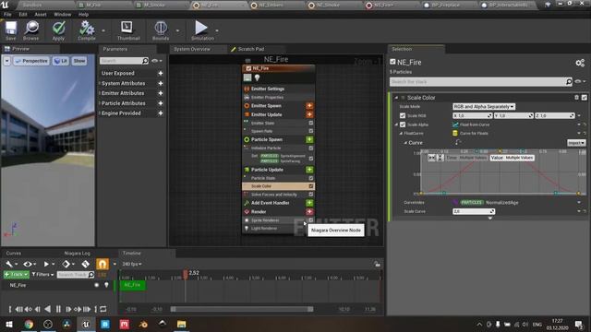Add Particle Attributes parameter with plus

click(161, 103)
